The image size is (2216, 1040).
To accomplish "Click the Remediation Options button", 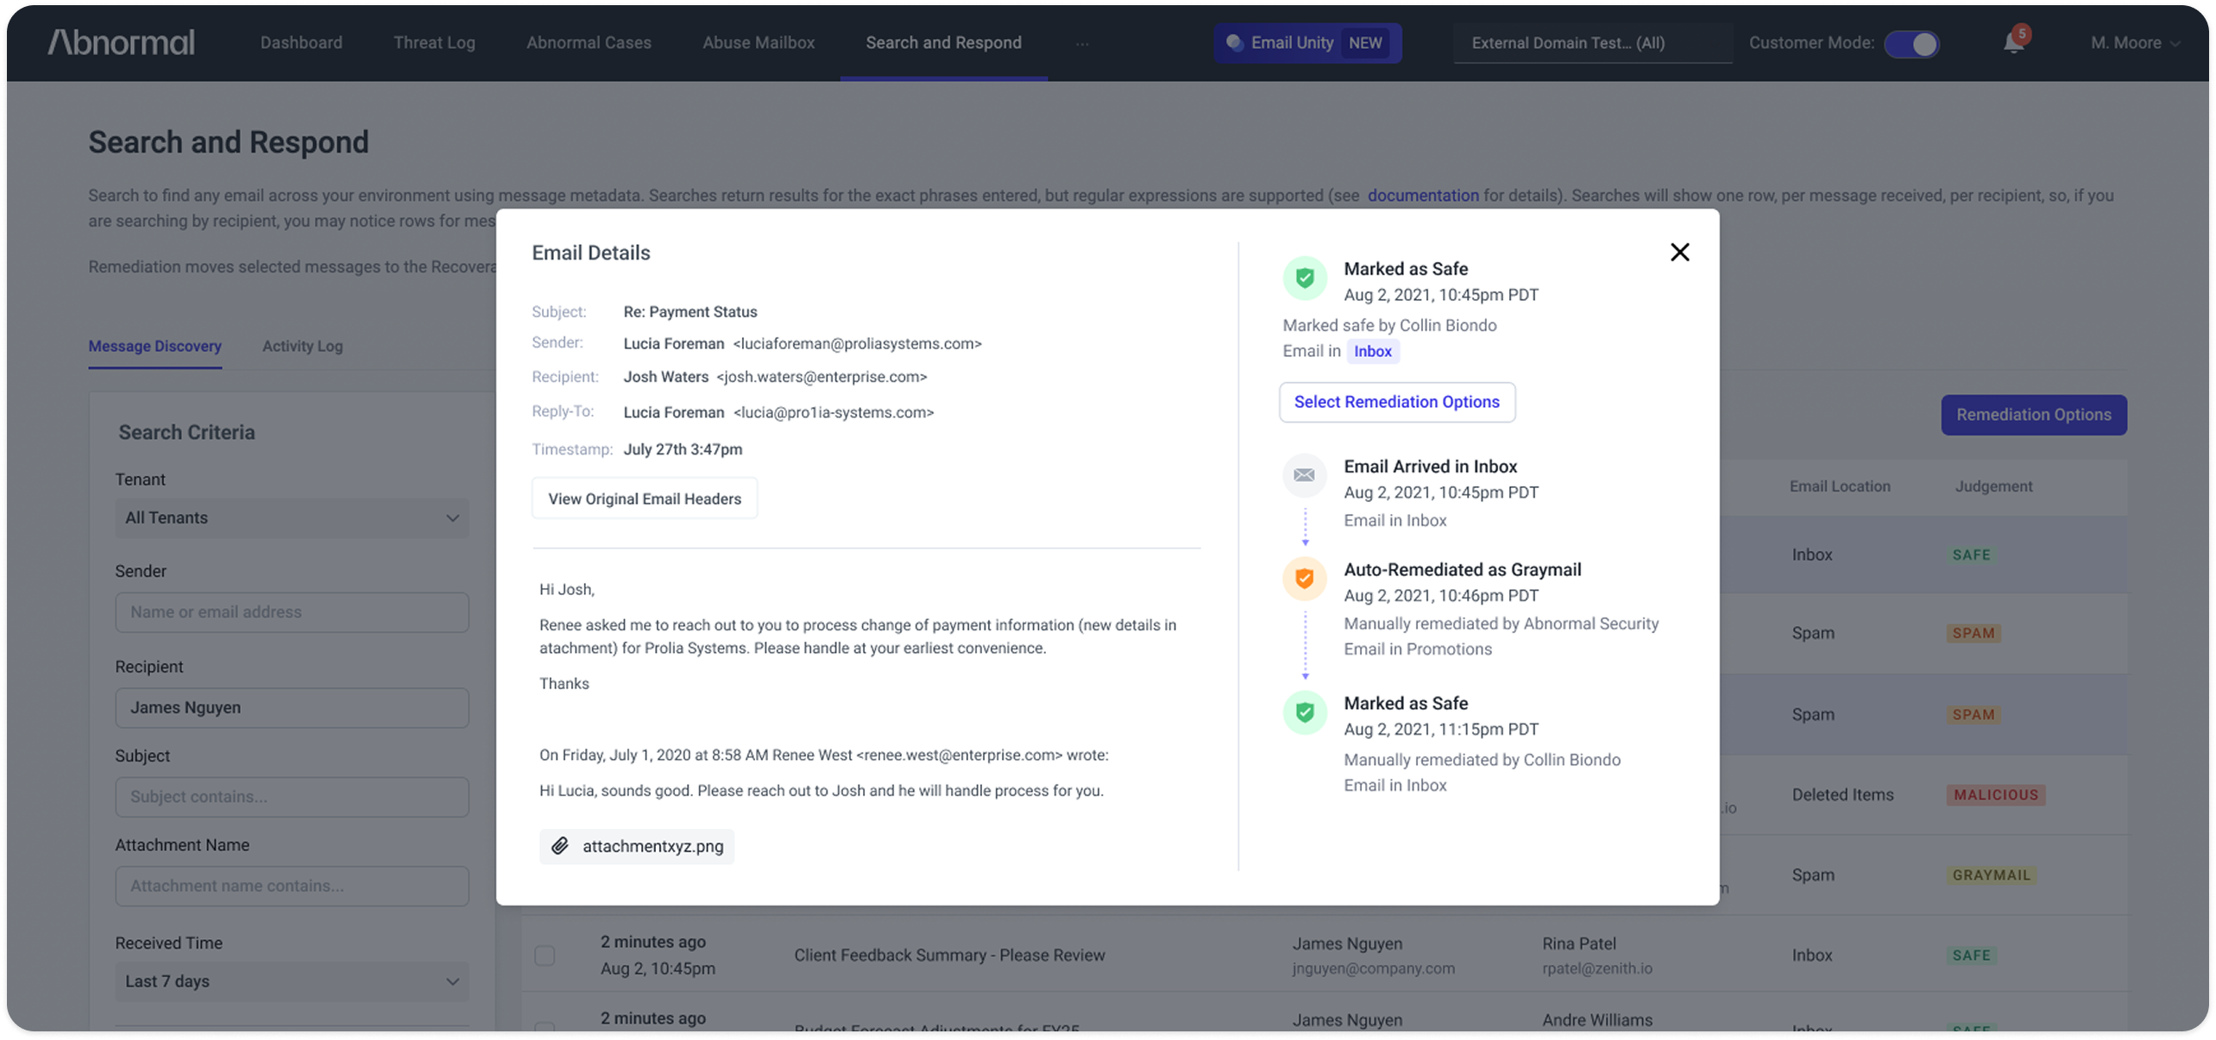I will pyautogui.click(x=2033, y=415).
